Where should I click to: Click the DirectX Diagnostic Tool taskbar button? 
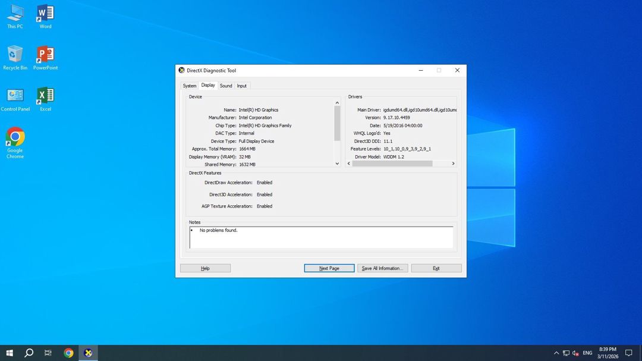88,353
